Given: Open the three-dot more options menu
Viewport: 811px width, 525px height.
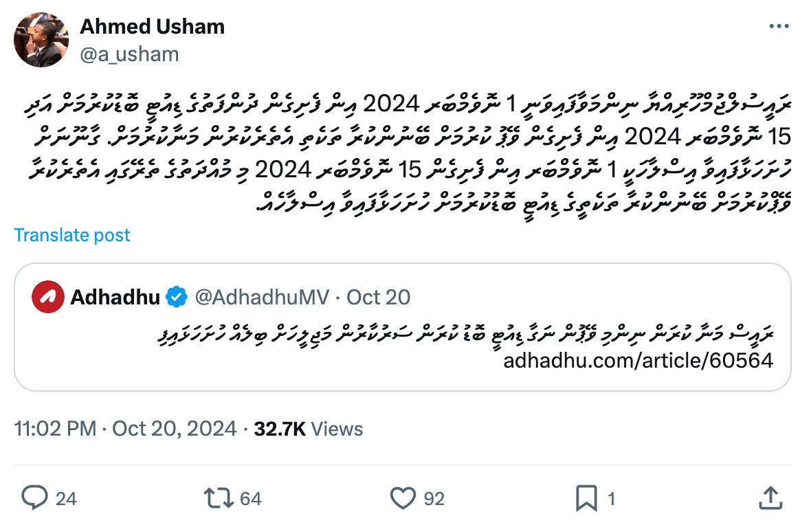Looking at the screenshot, I should click(779, 27).
